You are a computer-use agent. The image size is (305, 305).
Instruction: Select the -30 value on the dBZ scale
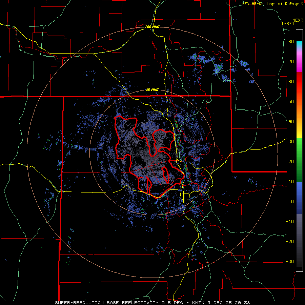(x=290, y=262)
